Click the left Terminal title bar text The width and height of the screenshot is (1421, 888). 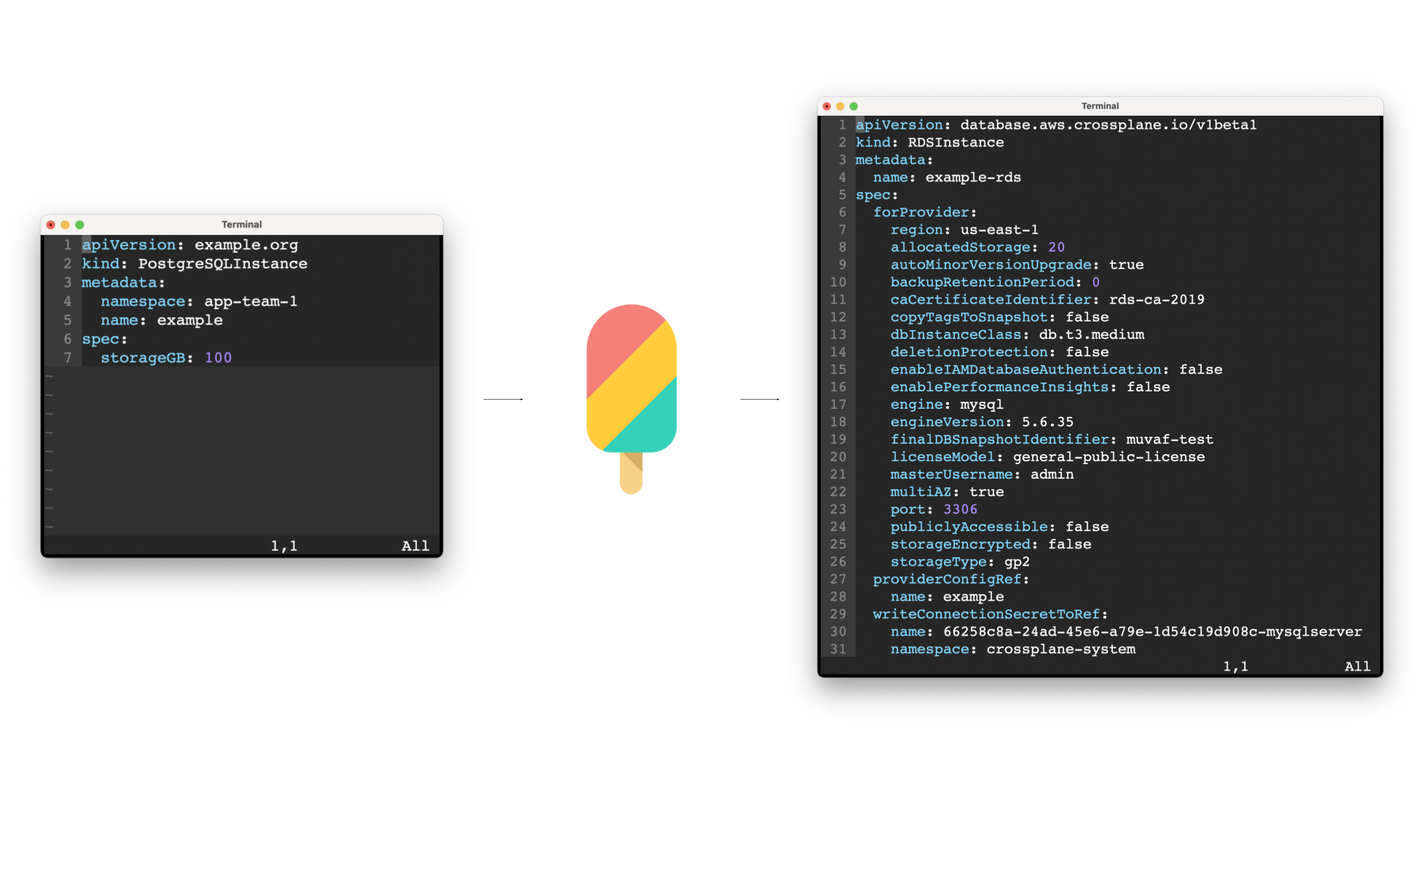pos(242,225)
